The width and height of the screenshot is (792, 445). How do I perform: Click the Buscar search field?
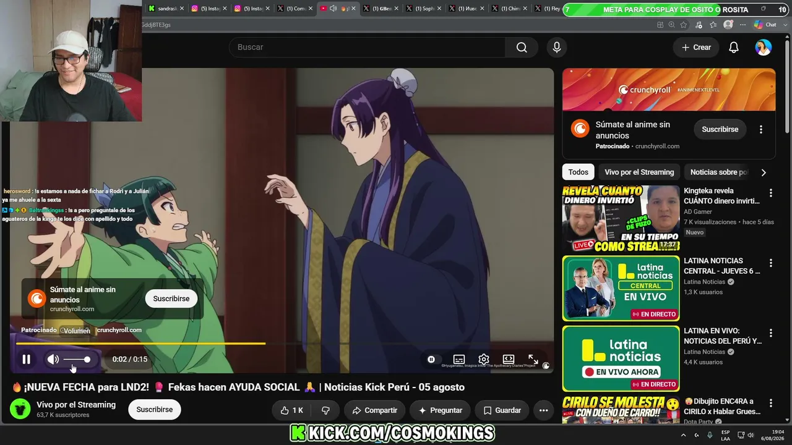click(x=368, y=48)
